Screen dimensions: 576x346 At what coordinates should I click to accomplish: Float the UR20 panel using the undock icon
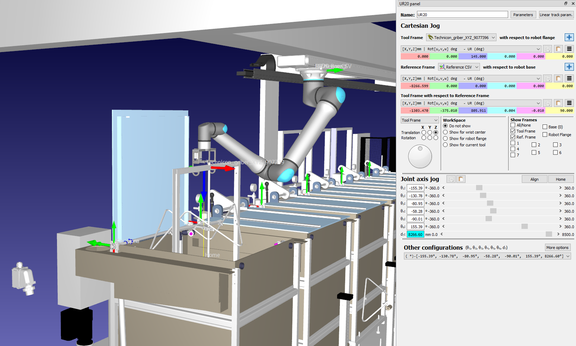[566, 4]
